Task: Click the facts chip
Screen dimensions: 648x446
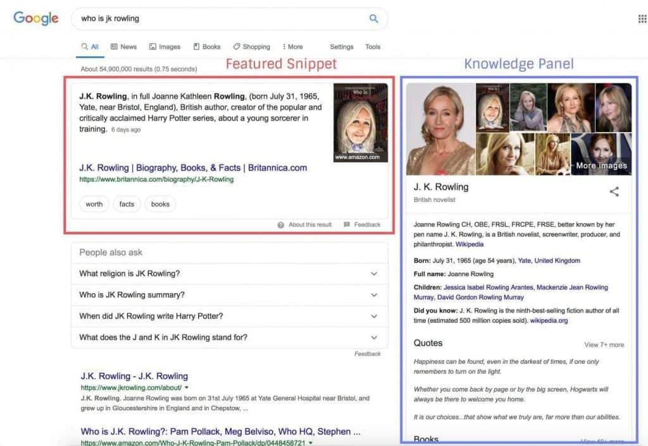Action: 127,204
